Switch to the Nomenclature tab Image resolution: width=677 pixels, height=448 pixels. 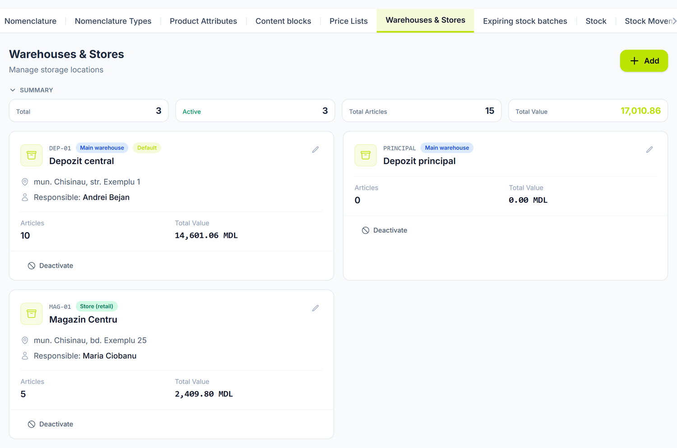coord(30,21)
